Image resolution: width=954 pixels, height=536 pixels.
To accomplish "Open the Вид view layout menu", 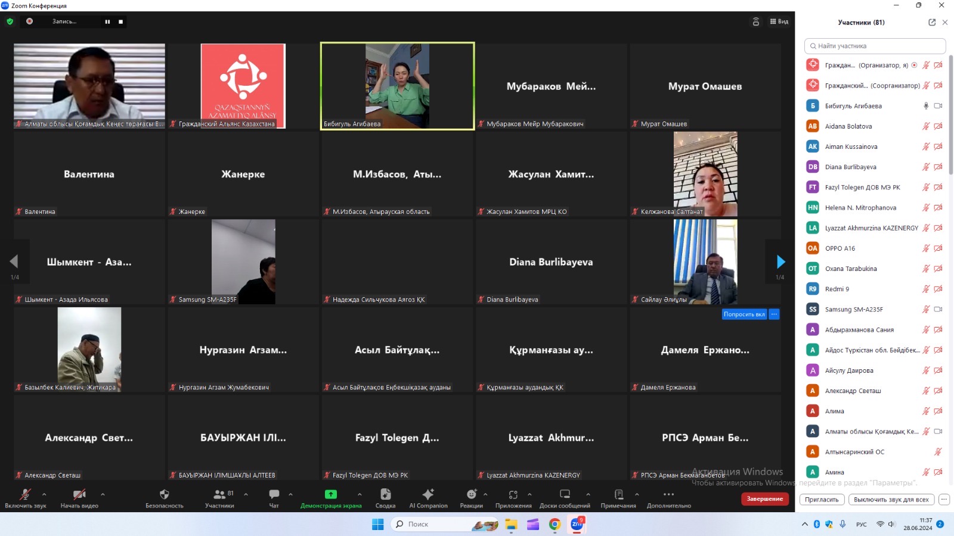I will click(779, 21).
